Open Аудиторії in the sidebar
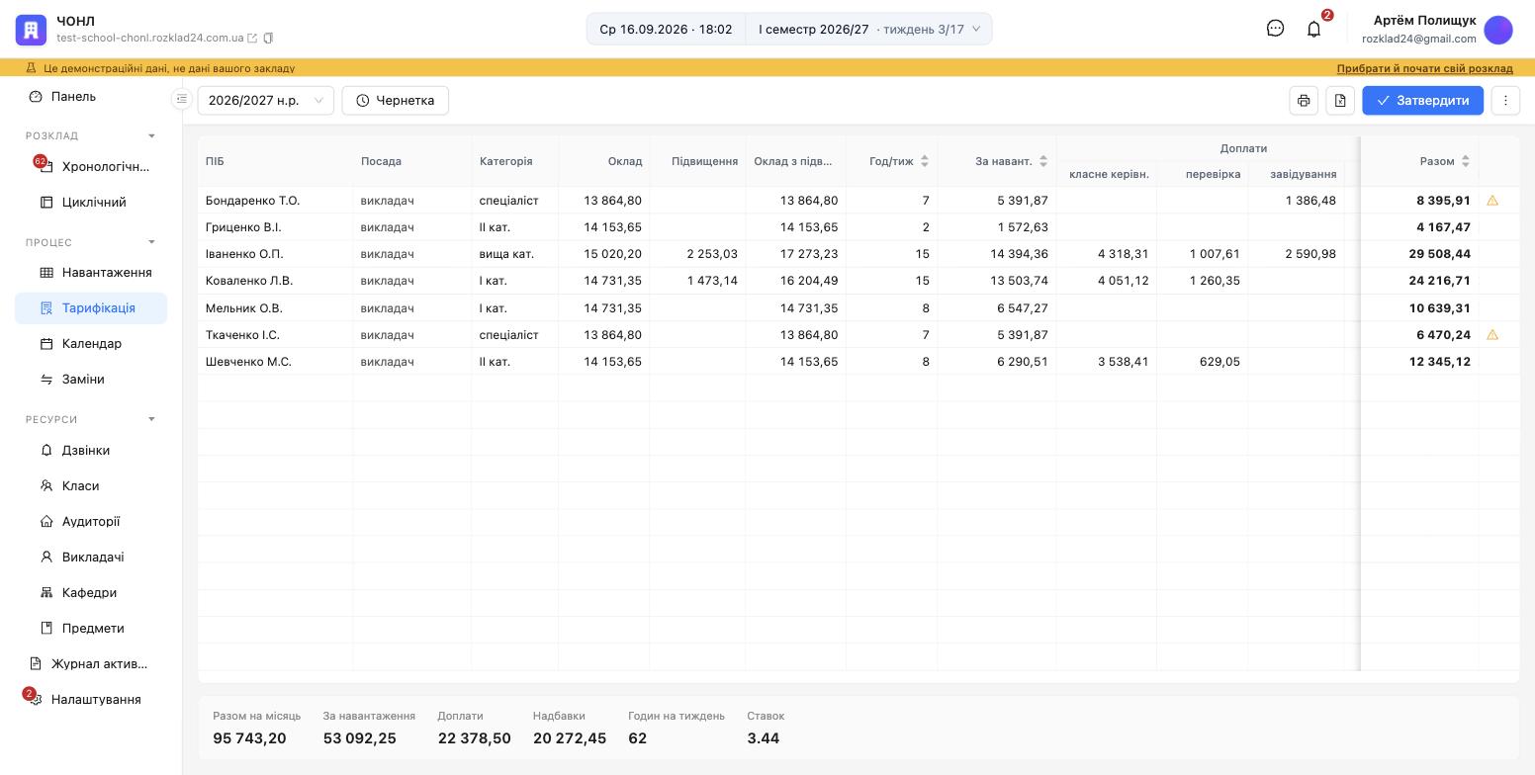The height and width of the screenshot is (775, 1535). pyautogui.click(x=91, y=522)
